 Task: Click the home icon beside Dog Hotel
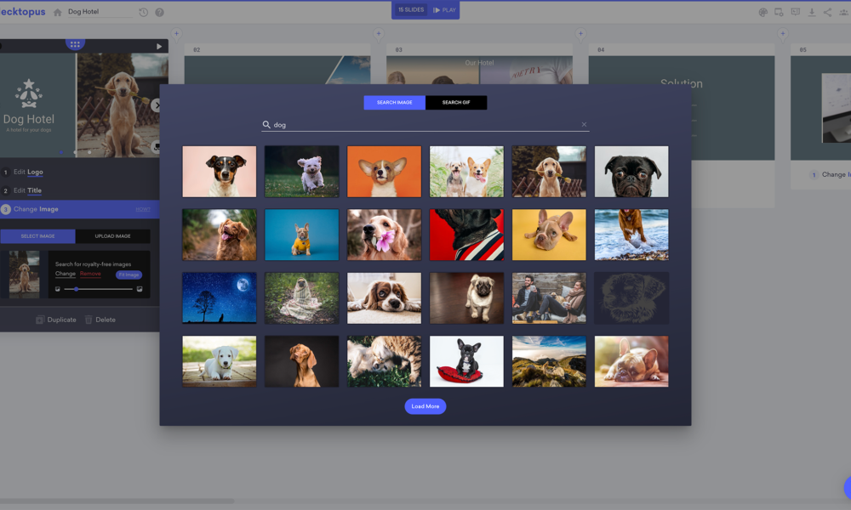click(58, 12)
